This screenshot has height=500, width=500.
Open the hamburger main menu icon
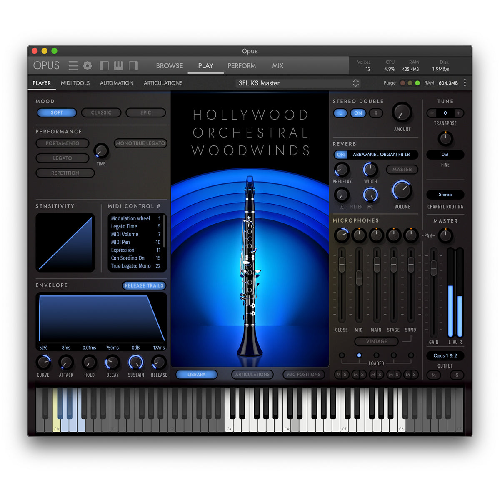click(x=73, y=66)
